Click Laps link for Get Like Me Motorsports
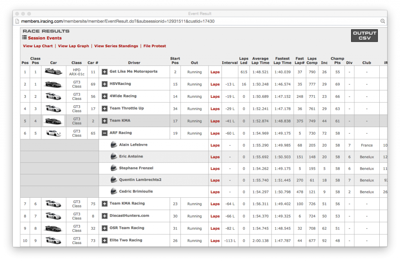Image resolution: width=400 pixels, height=262 pixels. point(215,72)
